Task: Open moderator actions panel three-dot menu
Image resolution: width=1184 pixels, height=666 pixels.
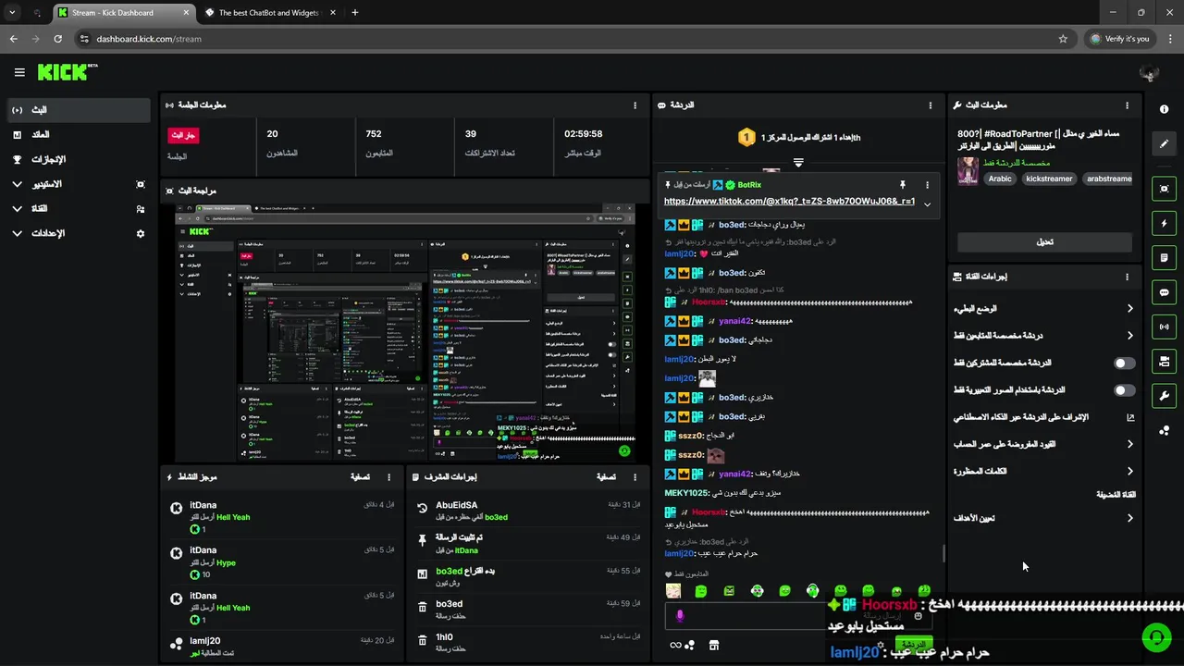Action: coord(635,477)
